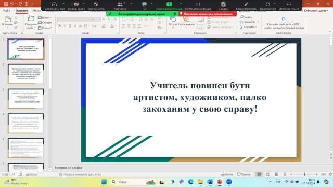The width and height of the screenshot is (333, 187).
Task: Open the Виділити selection dropdown
Action: [249, 27]
